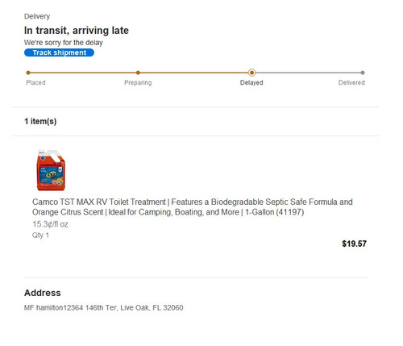Select the Live Oak, FL delivery address
This screenshot has height=346, width=403.
point(104,307)
